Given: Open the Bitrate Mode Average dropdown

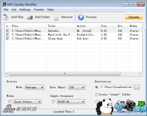Looking at the screenshot, I should [34, 87].
